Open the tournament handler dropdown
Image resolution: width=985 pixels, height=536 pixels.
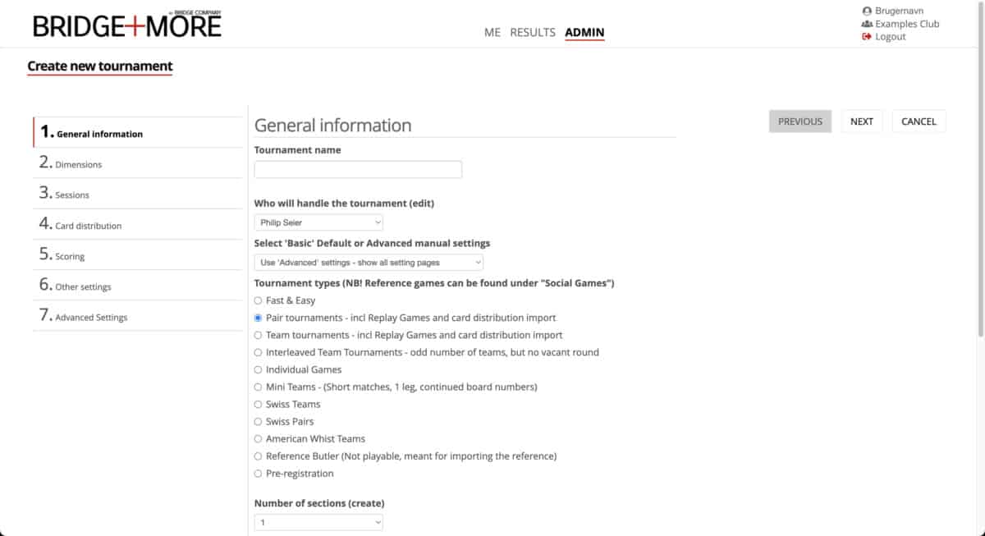(x=318, y=222)
